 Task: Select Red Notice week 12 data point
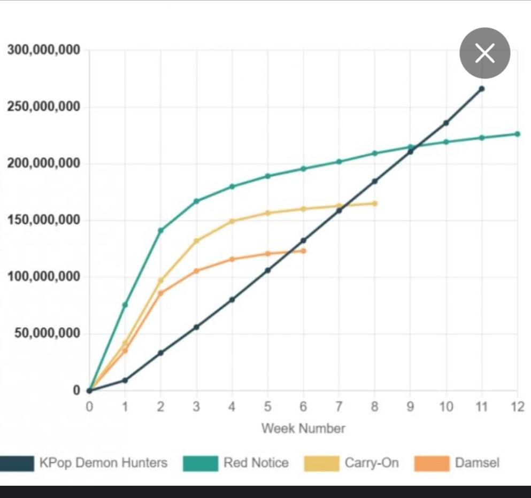(x=517, y=134)
